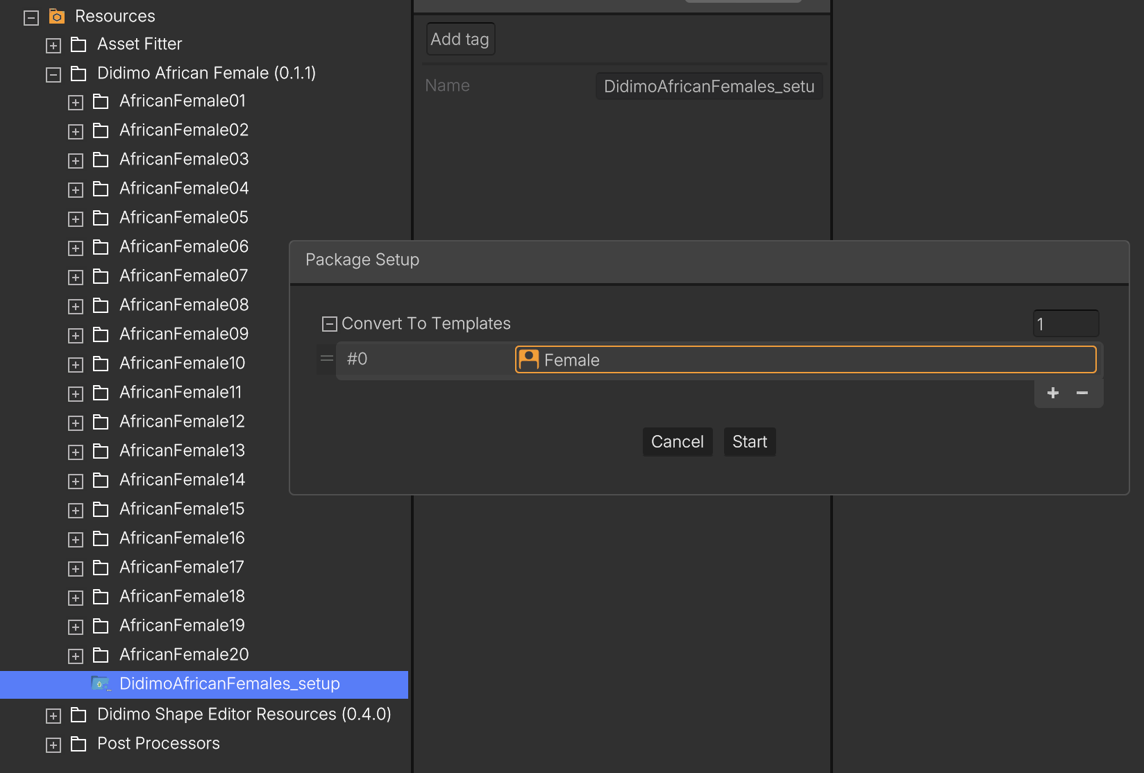Click the Female template avatar icon
This screenshot has height=773, width=1144.
coord(529,359)
